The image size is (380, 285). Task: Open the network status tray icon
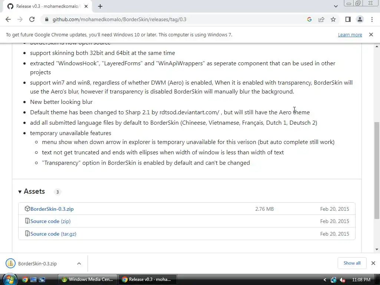point(334,280)
